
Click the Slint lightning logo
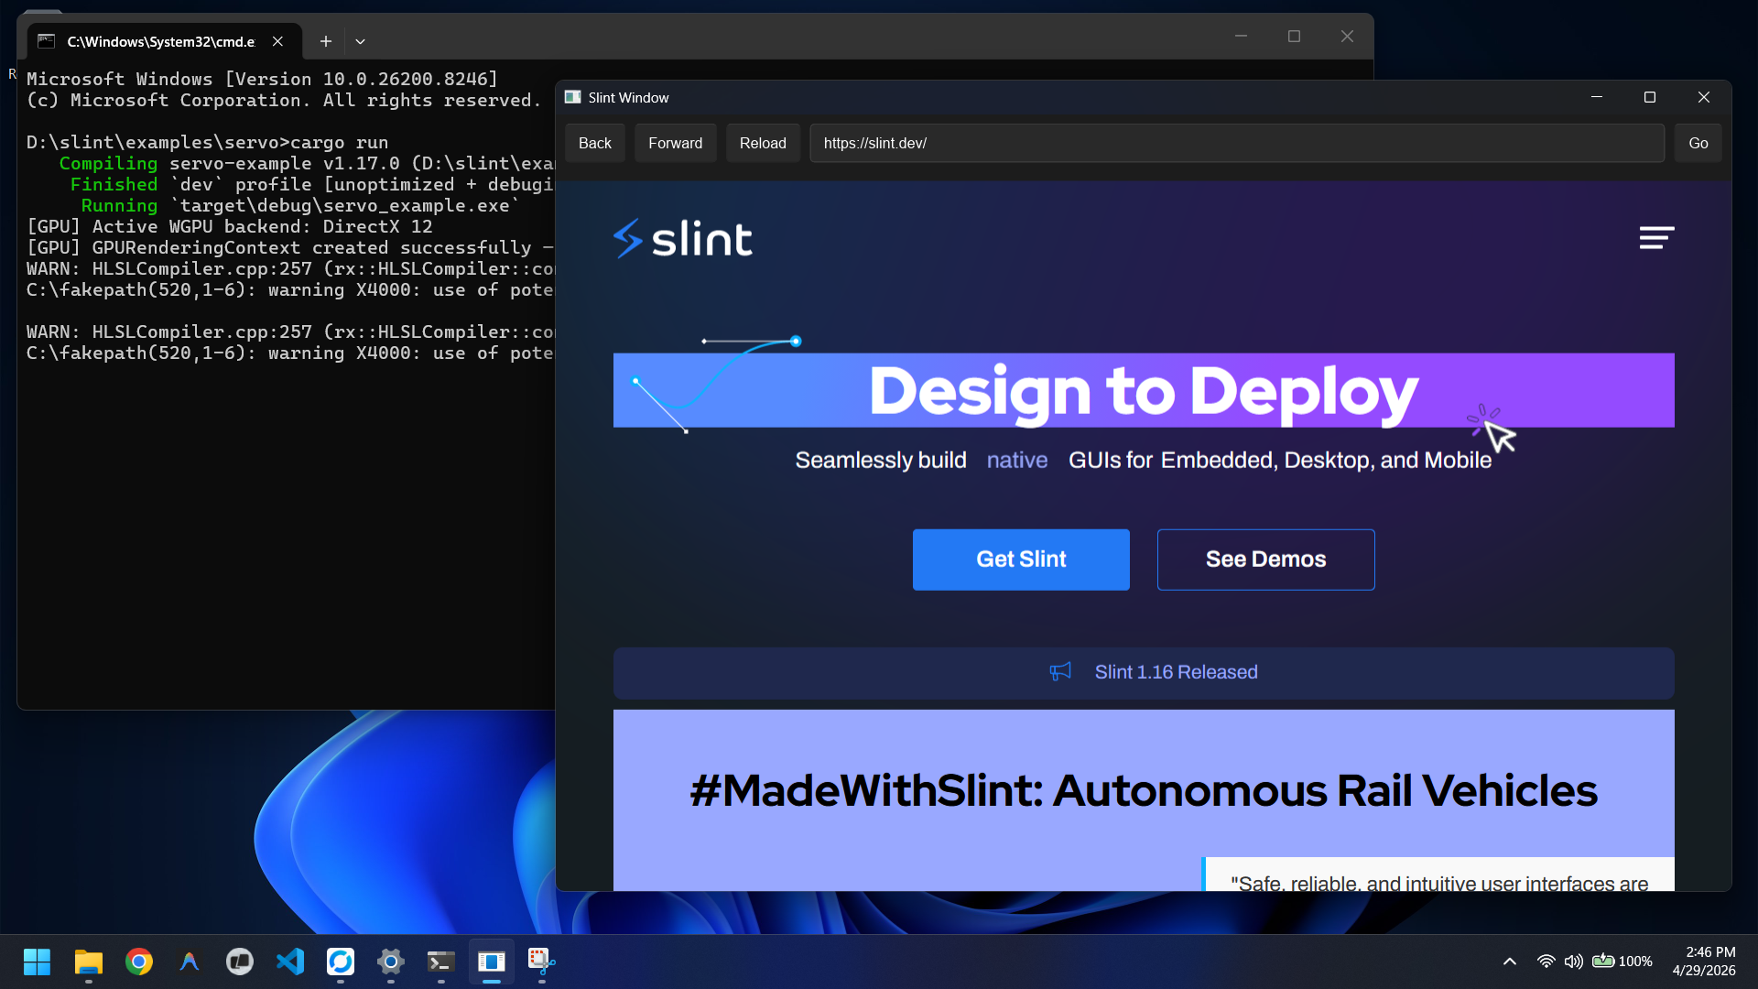point(627,238)
